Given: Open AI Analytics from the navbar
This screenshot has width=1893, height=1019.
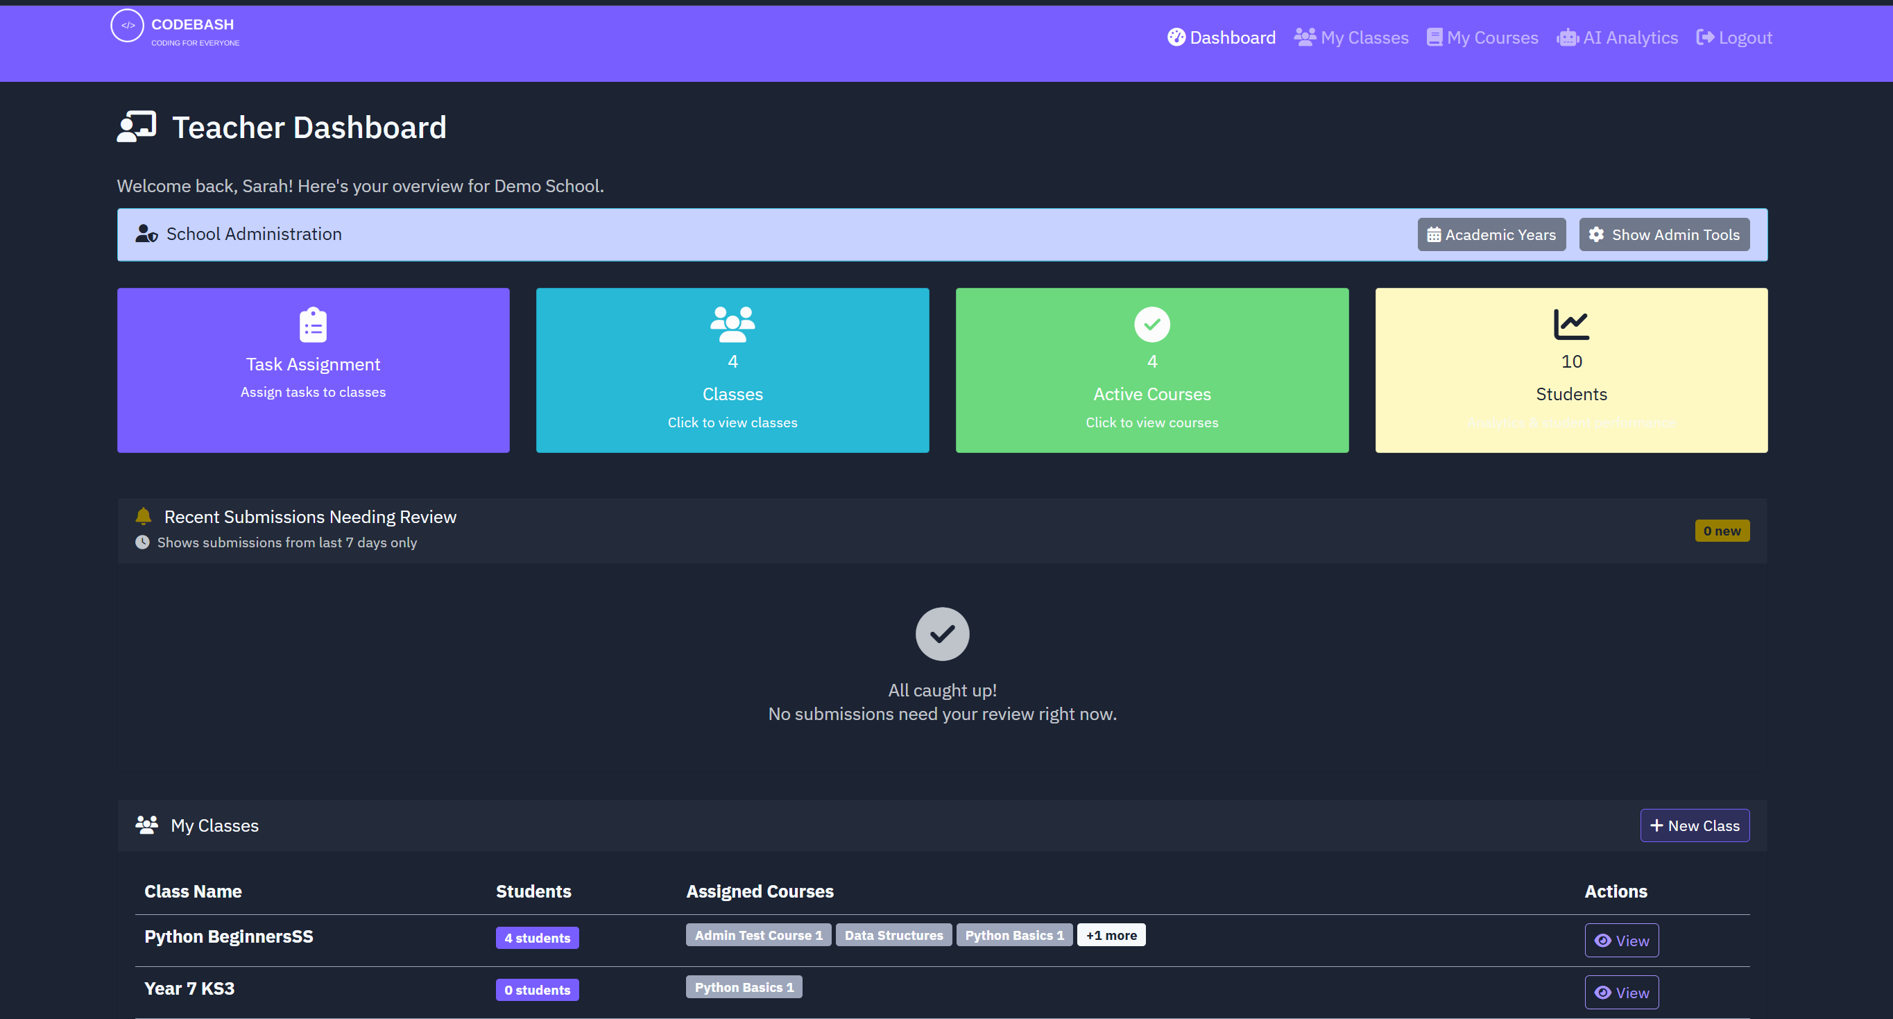Looking at the screenshot, I should coord(1617,37).
